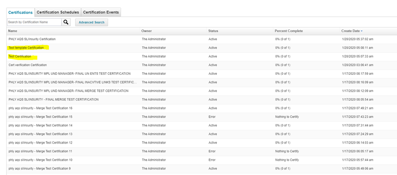397x175 pixels.
Task: Click the Create Date sort arrow
Action: pos(362,31)
